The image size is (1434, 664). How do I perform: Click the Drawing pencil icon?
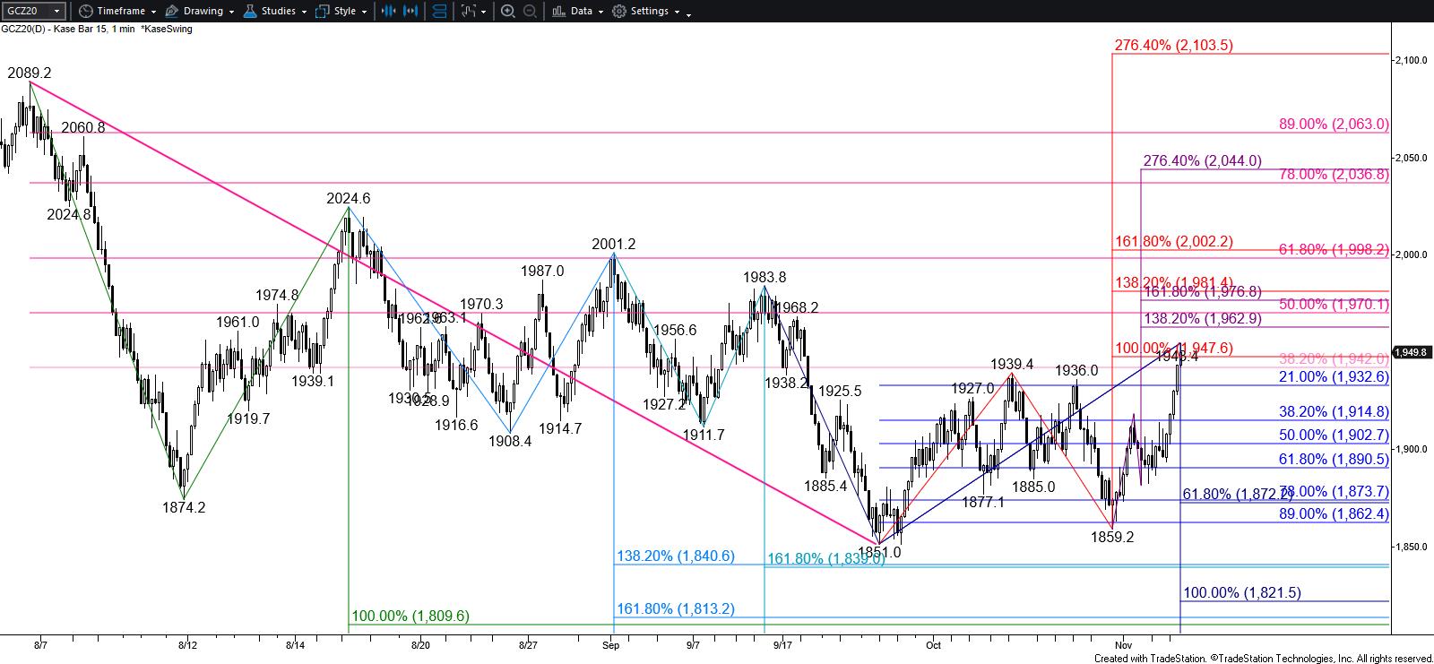172,12
